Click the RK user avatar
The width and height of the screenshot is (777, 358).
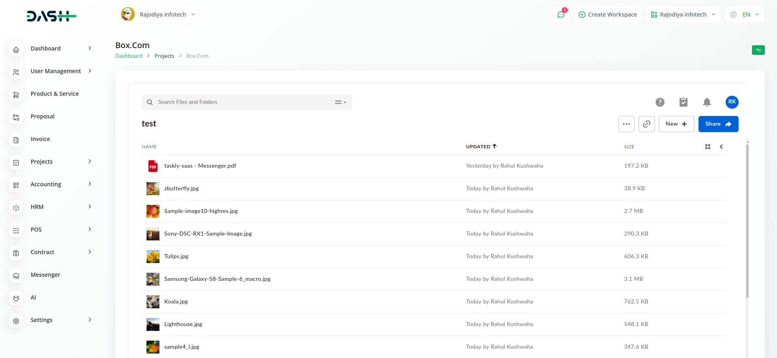[732, 102]
